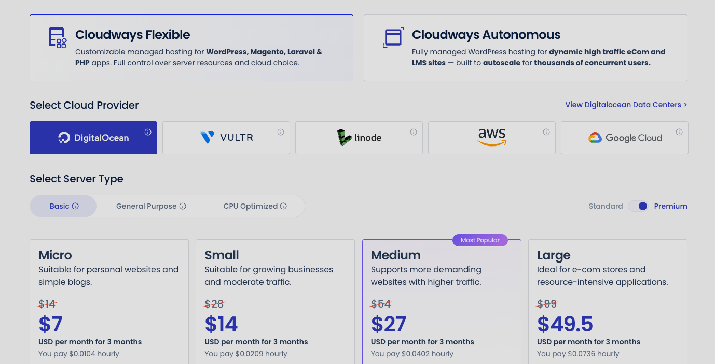The image size is (715, 364).
Task: Pick Linode from the provider list
Action: pos(359,137)
